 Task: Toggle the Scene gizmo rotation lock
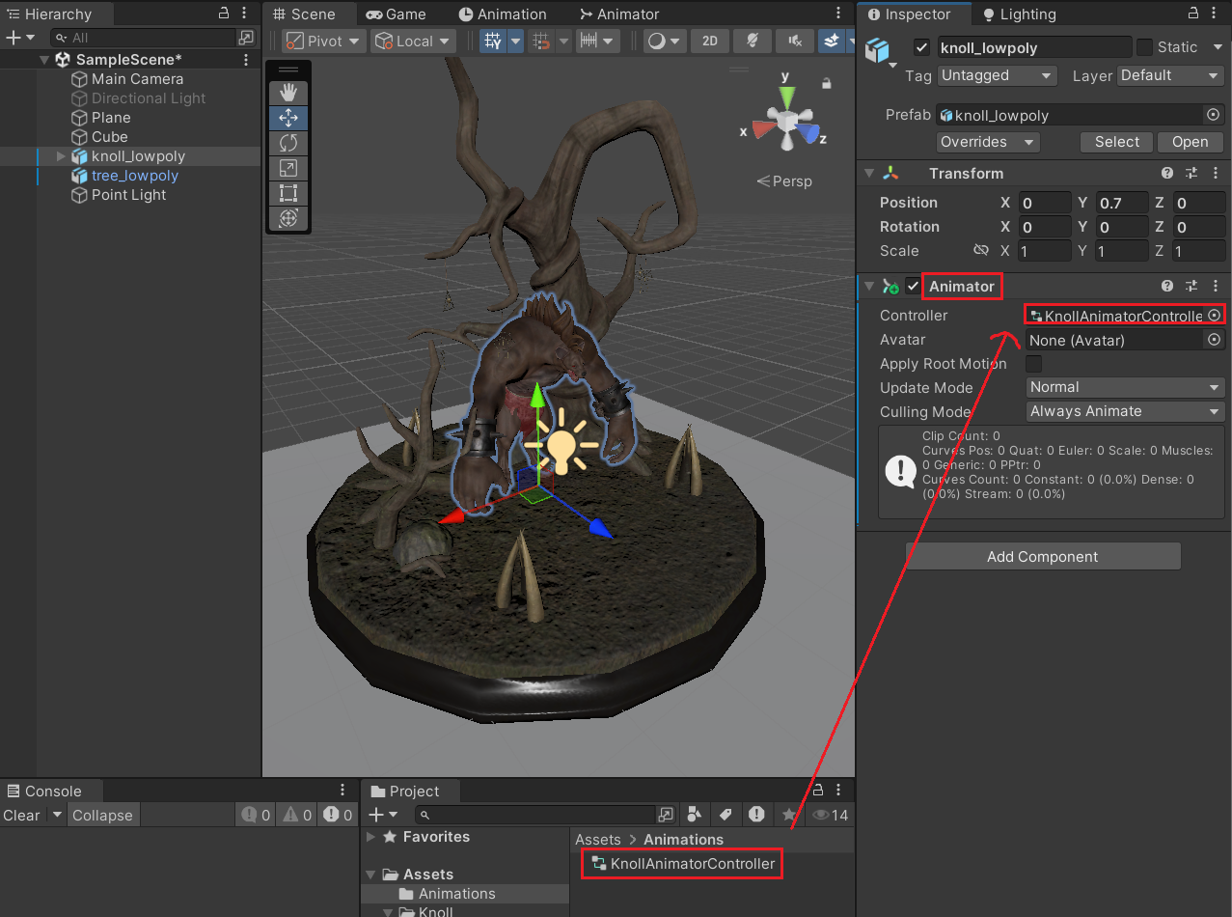click(x=826, y=84)
